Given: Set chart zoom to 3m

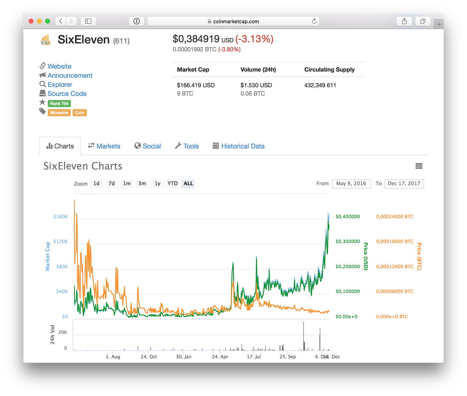Looking at the screenshot, I should (x=142, y=184).
